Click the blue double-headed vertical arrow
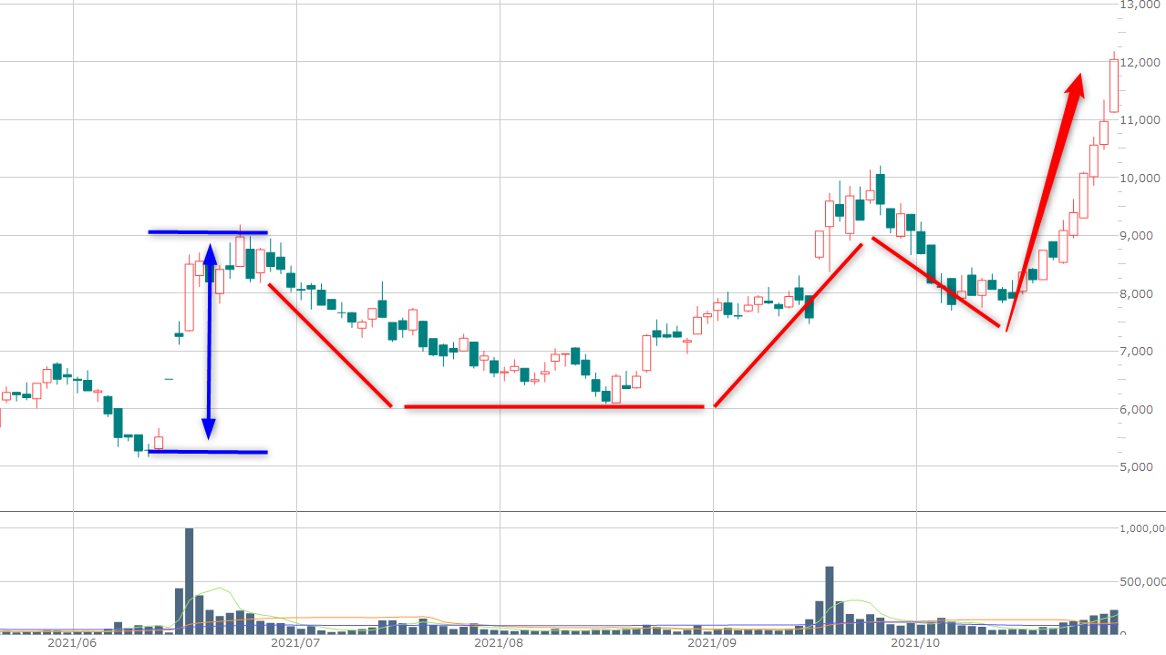 209,342
